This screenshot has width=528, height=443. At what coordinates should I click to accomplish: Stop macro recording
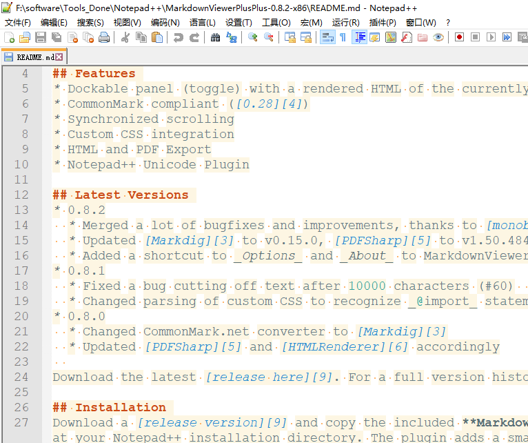click(475, 37)
